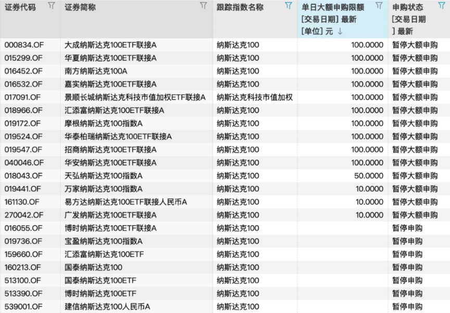Open filter for 证券代码 column
This screenshot has height=313, width=450.
pos(51,6)
